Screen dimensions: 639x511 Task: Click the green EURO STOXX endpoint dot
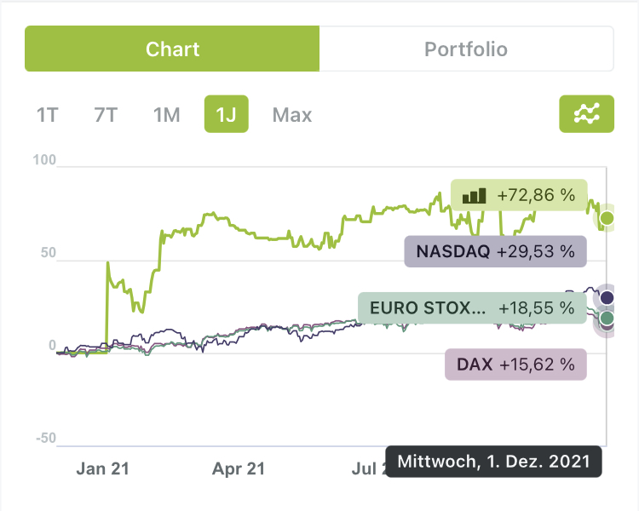click(x=607, y=319)
